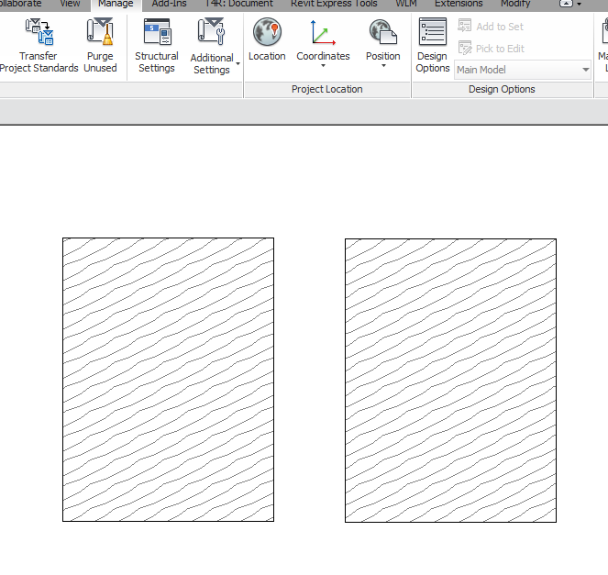The height and width of the screenshot is (575, 608).
Task: Select the right hatched filled region
Action: [450, 381]
